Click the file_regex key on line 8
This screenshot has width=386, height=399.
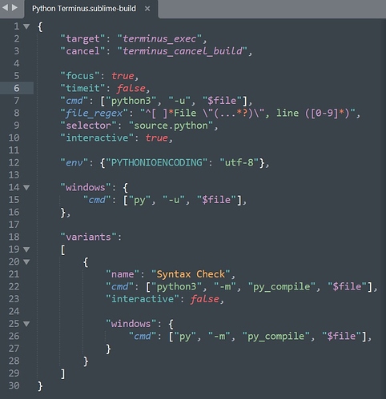[x=94, y=114]
